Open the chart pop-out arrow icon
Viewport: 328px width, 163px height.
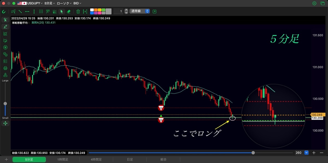(x=155, y=11)
